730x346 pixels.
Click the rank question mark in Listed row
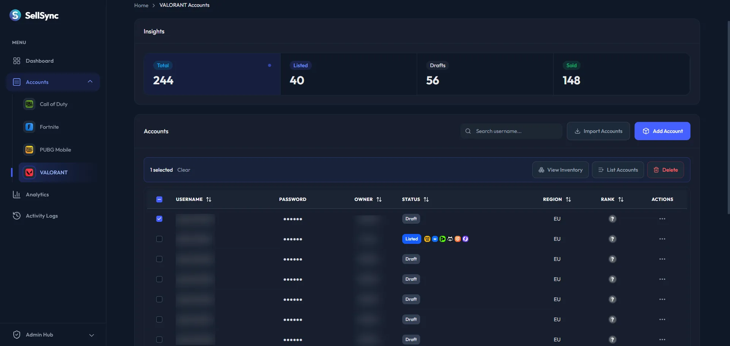613,239
